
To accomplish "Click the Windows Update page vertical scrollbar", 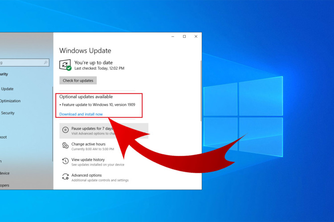I will (200, 89).
